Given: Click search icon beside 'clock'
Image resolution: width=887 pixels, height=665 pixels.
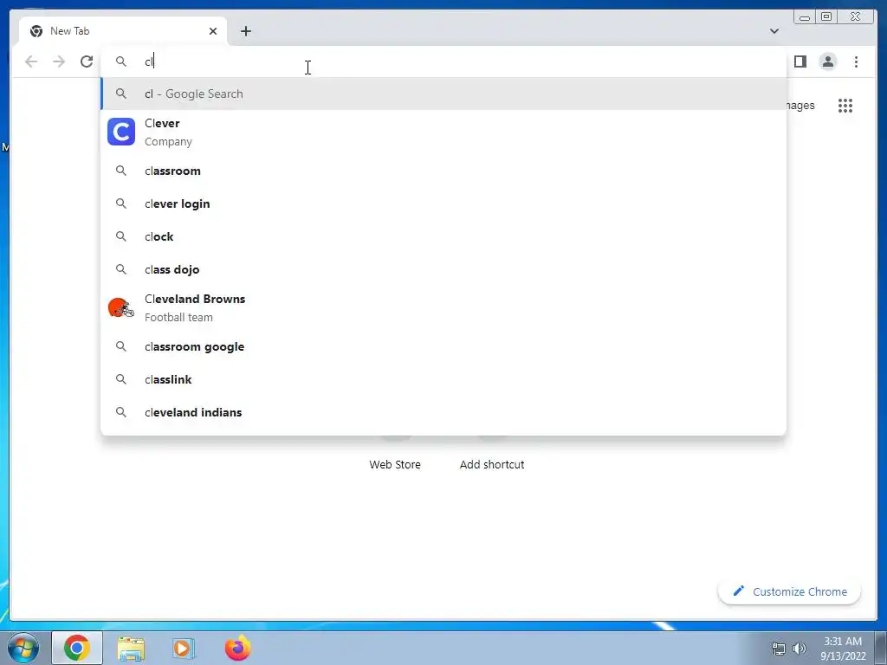Looking at the screenshot, I should pyautogui.click(x=121, y=236).
